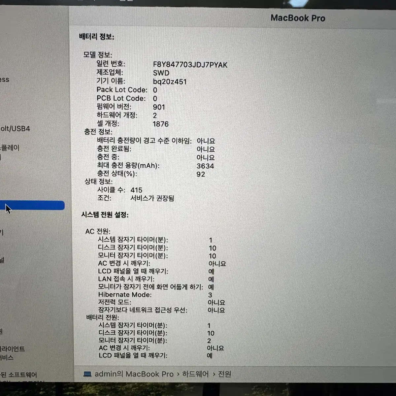Click 'LCD 패널을 열 때 깨우기:' under 배터리 전원

(x=133, y=355)
